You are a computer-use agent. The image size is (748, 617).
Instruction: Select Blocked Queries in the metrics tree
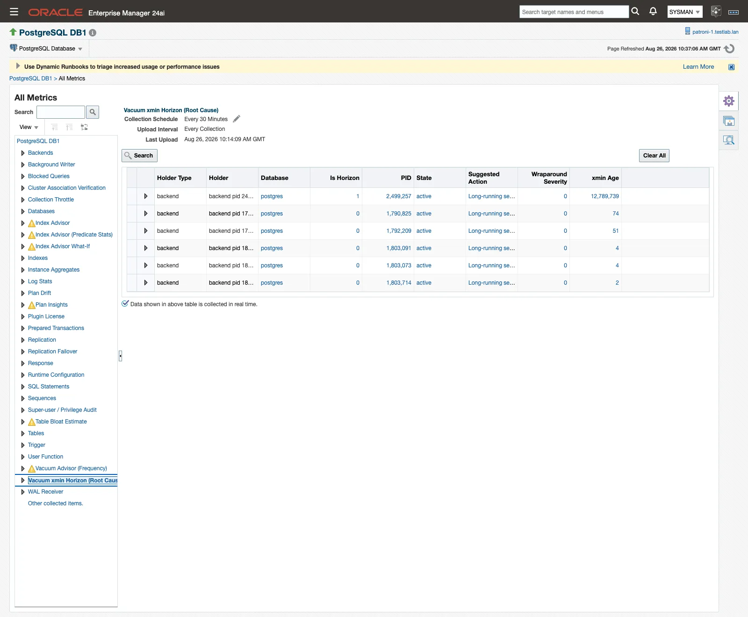click(49, 176)
